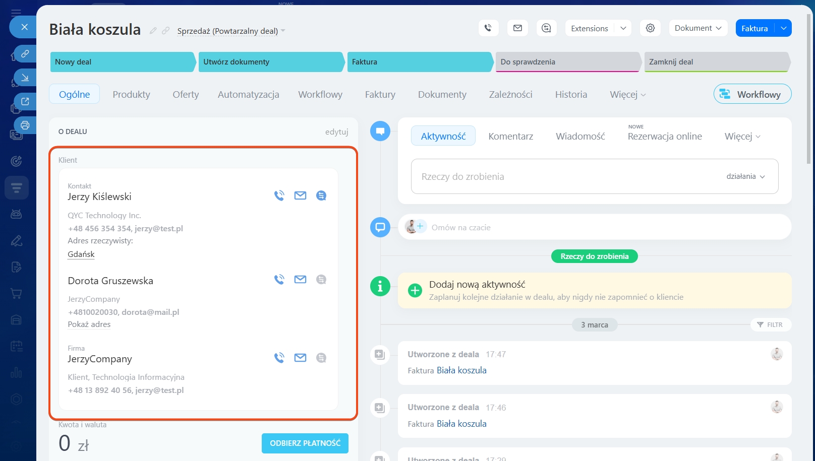The image size is (815, 461).
Task: Open the settings gear icon in header
Action: [x=650, y=28]
